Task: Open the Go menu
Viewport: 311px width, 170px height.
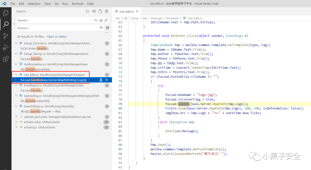Action: [x=56, y=3]
